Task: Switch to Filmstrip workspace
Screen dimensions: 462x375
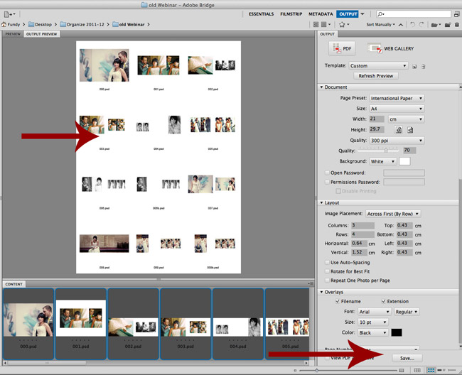Action: (x=291, y=13)
